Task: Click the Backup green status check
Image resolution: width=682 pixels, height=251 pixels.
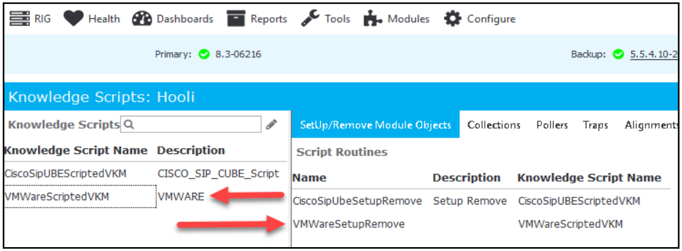Action: coord(619,54)
